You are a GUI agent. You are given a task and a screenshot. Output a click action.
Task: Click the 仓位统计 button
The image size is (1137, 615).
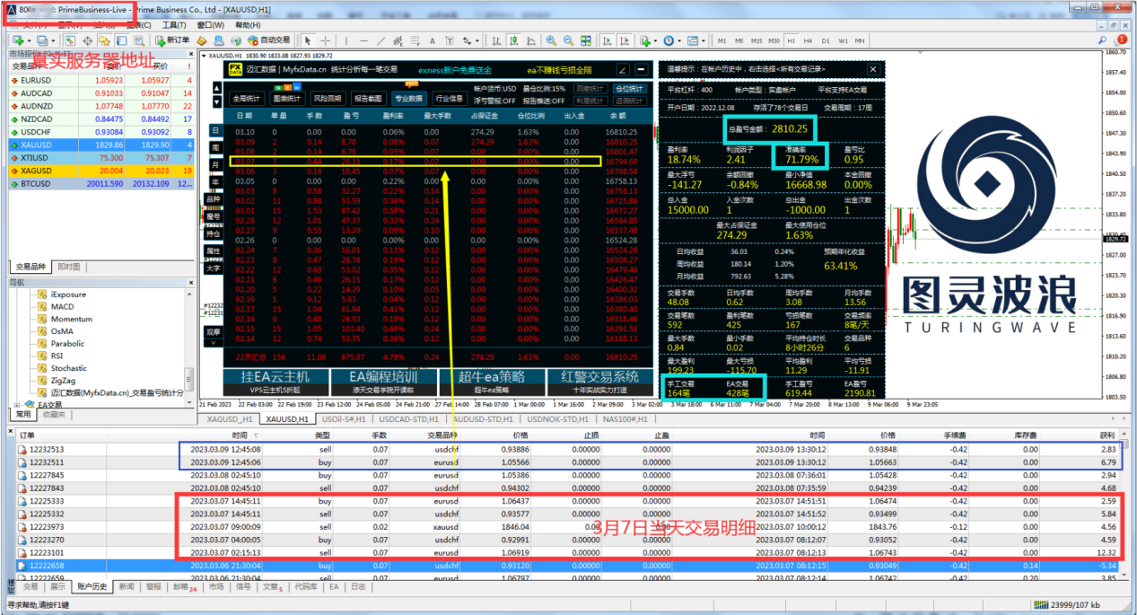[x=630, y=89]
